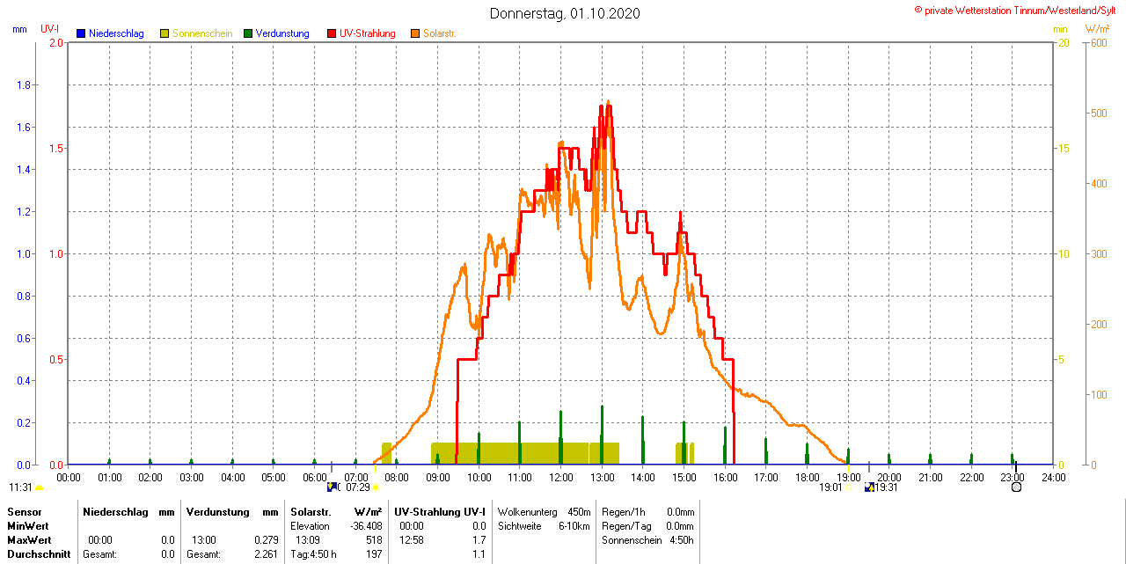
Task: Click the UV max time 12:58
Action: [411, 540]
